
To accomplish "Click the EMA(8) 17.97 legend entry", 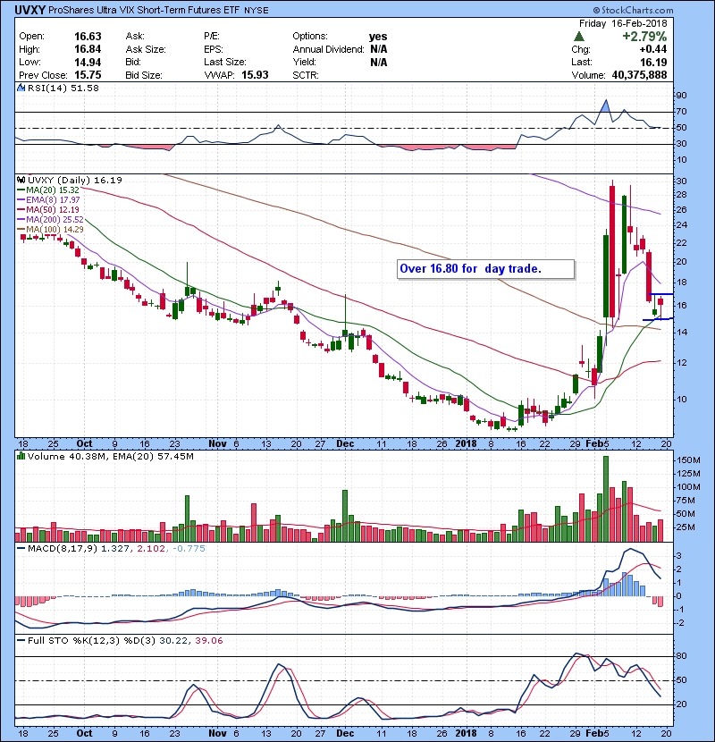I will click(49, 199).
